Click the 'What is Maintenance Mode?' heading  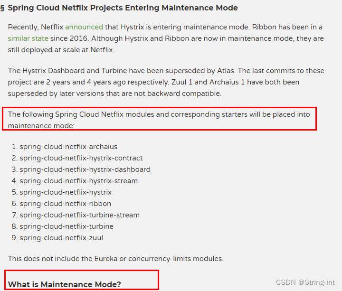pos(65,284)
